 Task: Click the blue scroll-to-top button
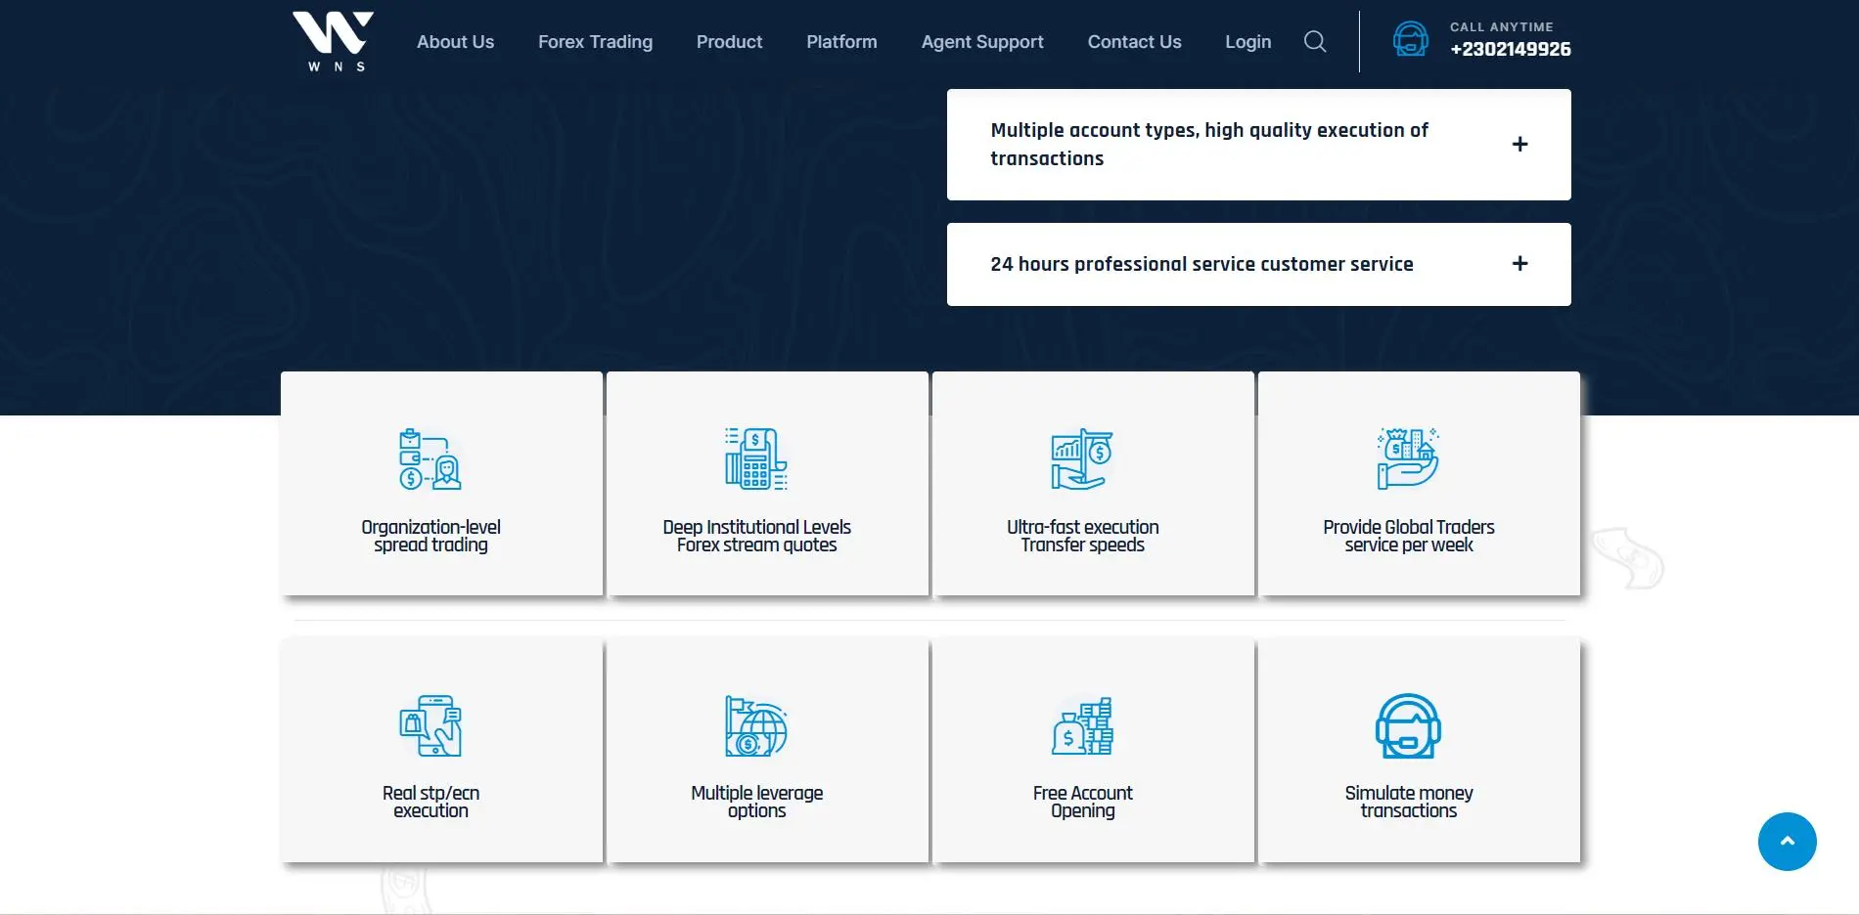click(1787, 842)
